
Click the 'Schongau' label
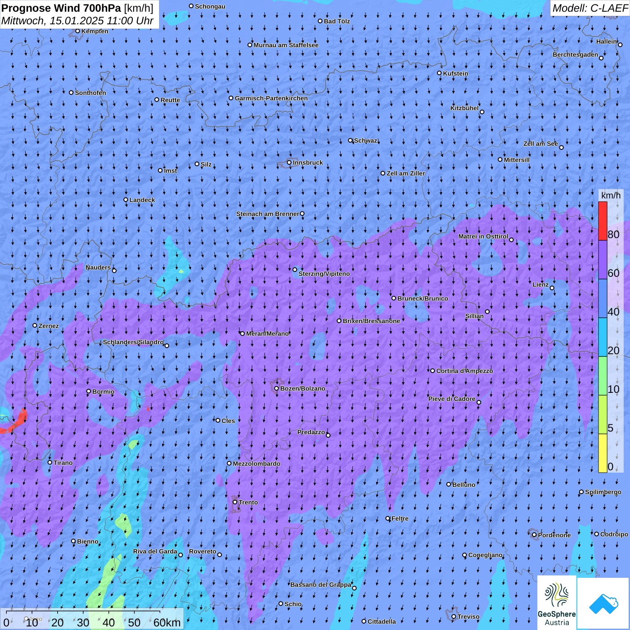[210, 6]
